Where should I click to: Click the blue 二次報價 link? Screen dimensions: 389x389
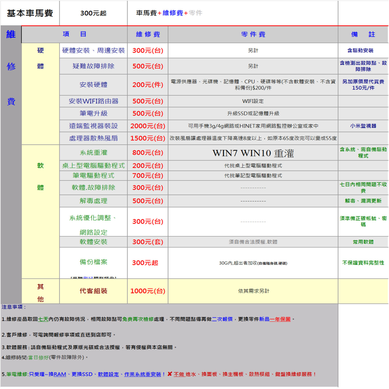222,319
